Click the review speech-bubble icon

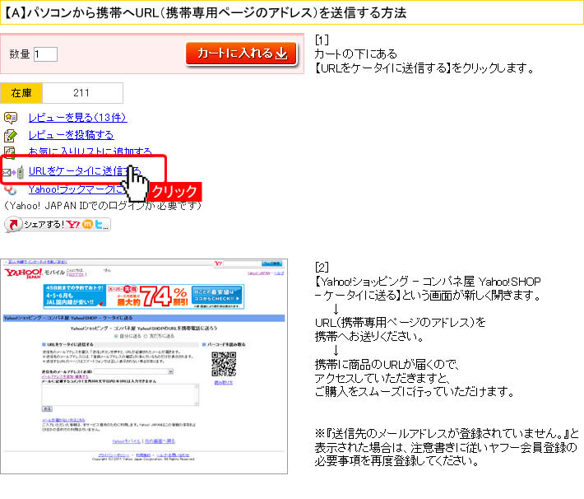[11, 118]
